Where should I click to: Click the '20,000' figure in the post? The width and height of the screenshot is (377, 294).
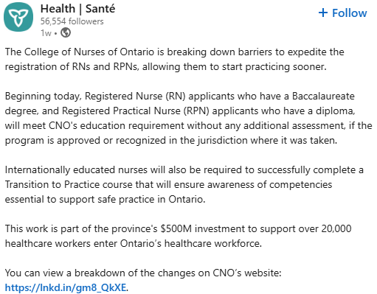click(x=336, y=228)
